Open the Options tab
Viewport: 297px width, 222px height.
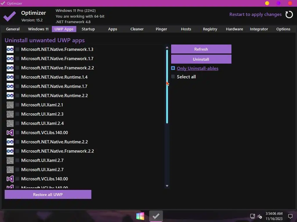[283, 29]
